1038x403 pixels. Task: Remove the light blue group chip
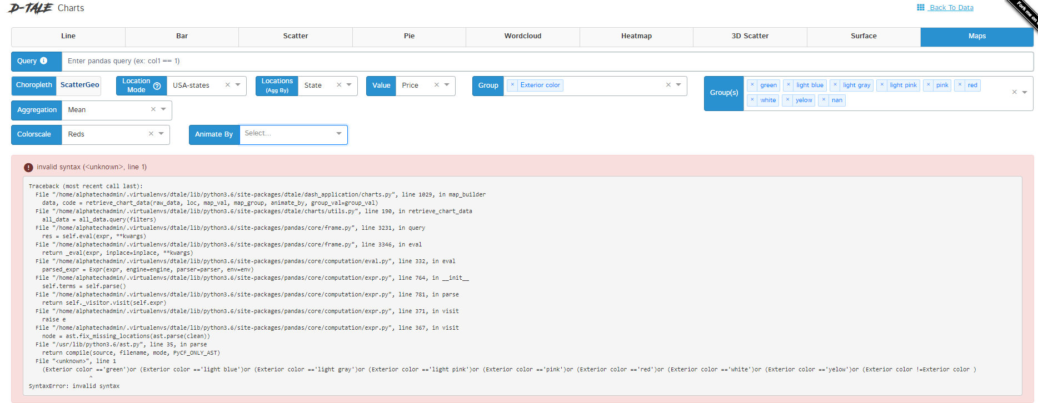pos(789,85)
